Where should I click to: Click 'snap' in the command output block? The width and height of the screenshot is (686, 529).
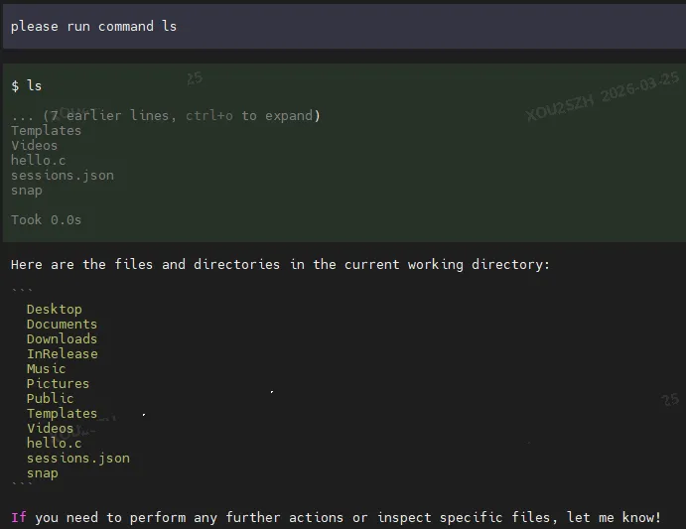coord(27,191)
